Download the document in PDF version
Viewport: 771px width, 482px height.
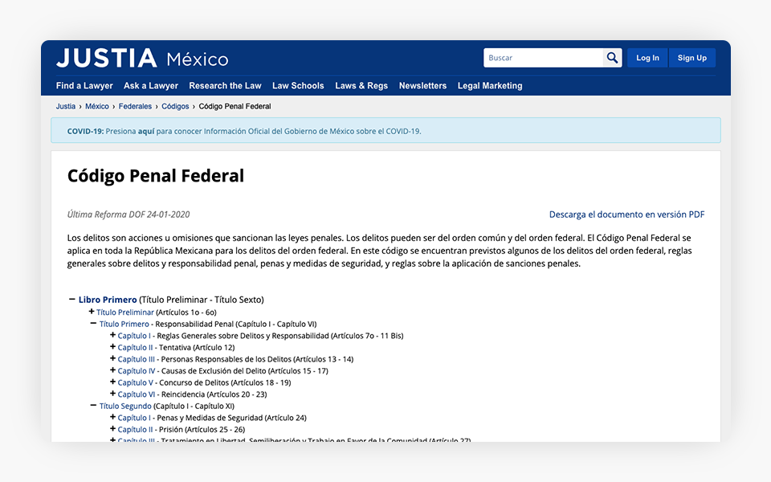pos(626,214)
